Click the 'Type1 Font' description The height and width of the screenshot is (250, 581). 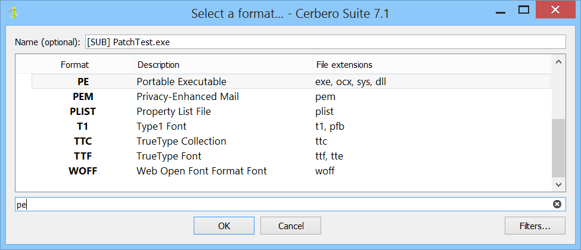[161, 126]
